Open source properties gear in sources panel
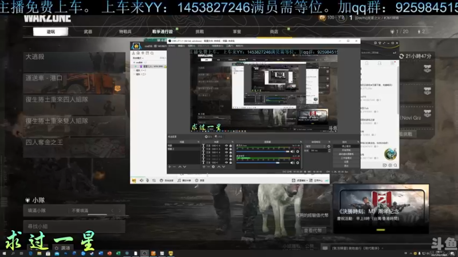This screenshot has height=257, width=458. [x=213, y=167]
